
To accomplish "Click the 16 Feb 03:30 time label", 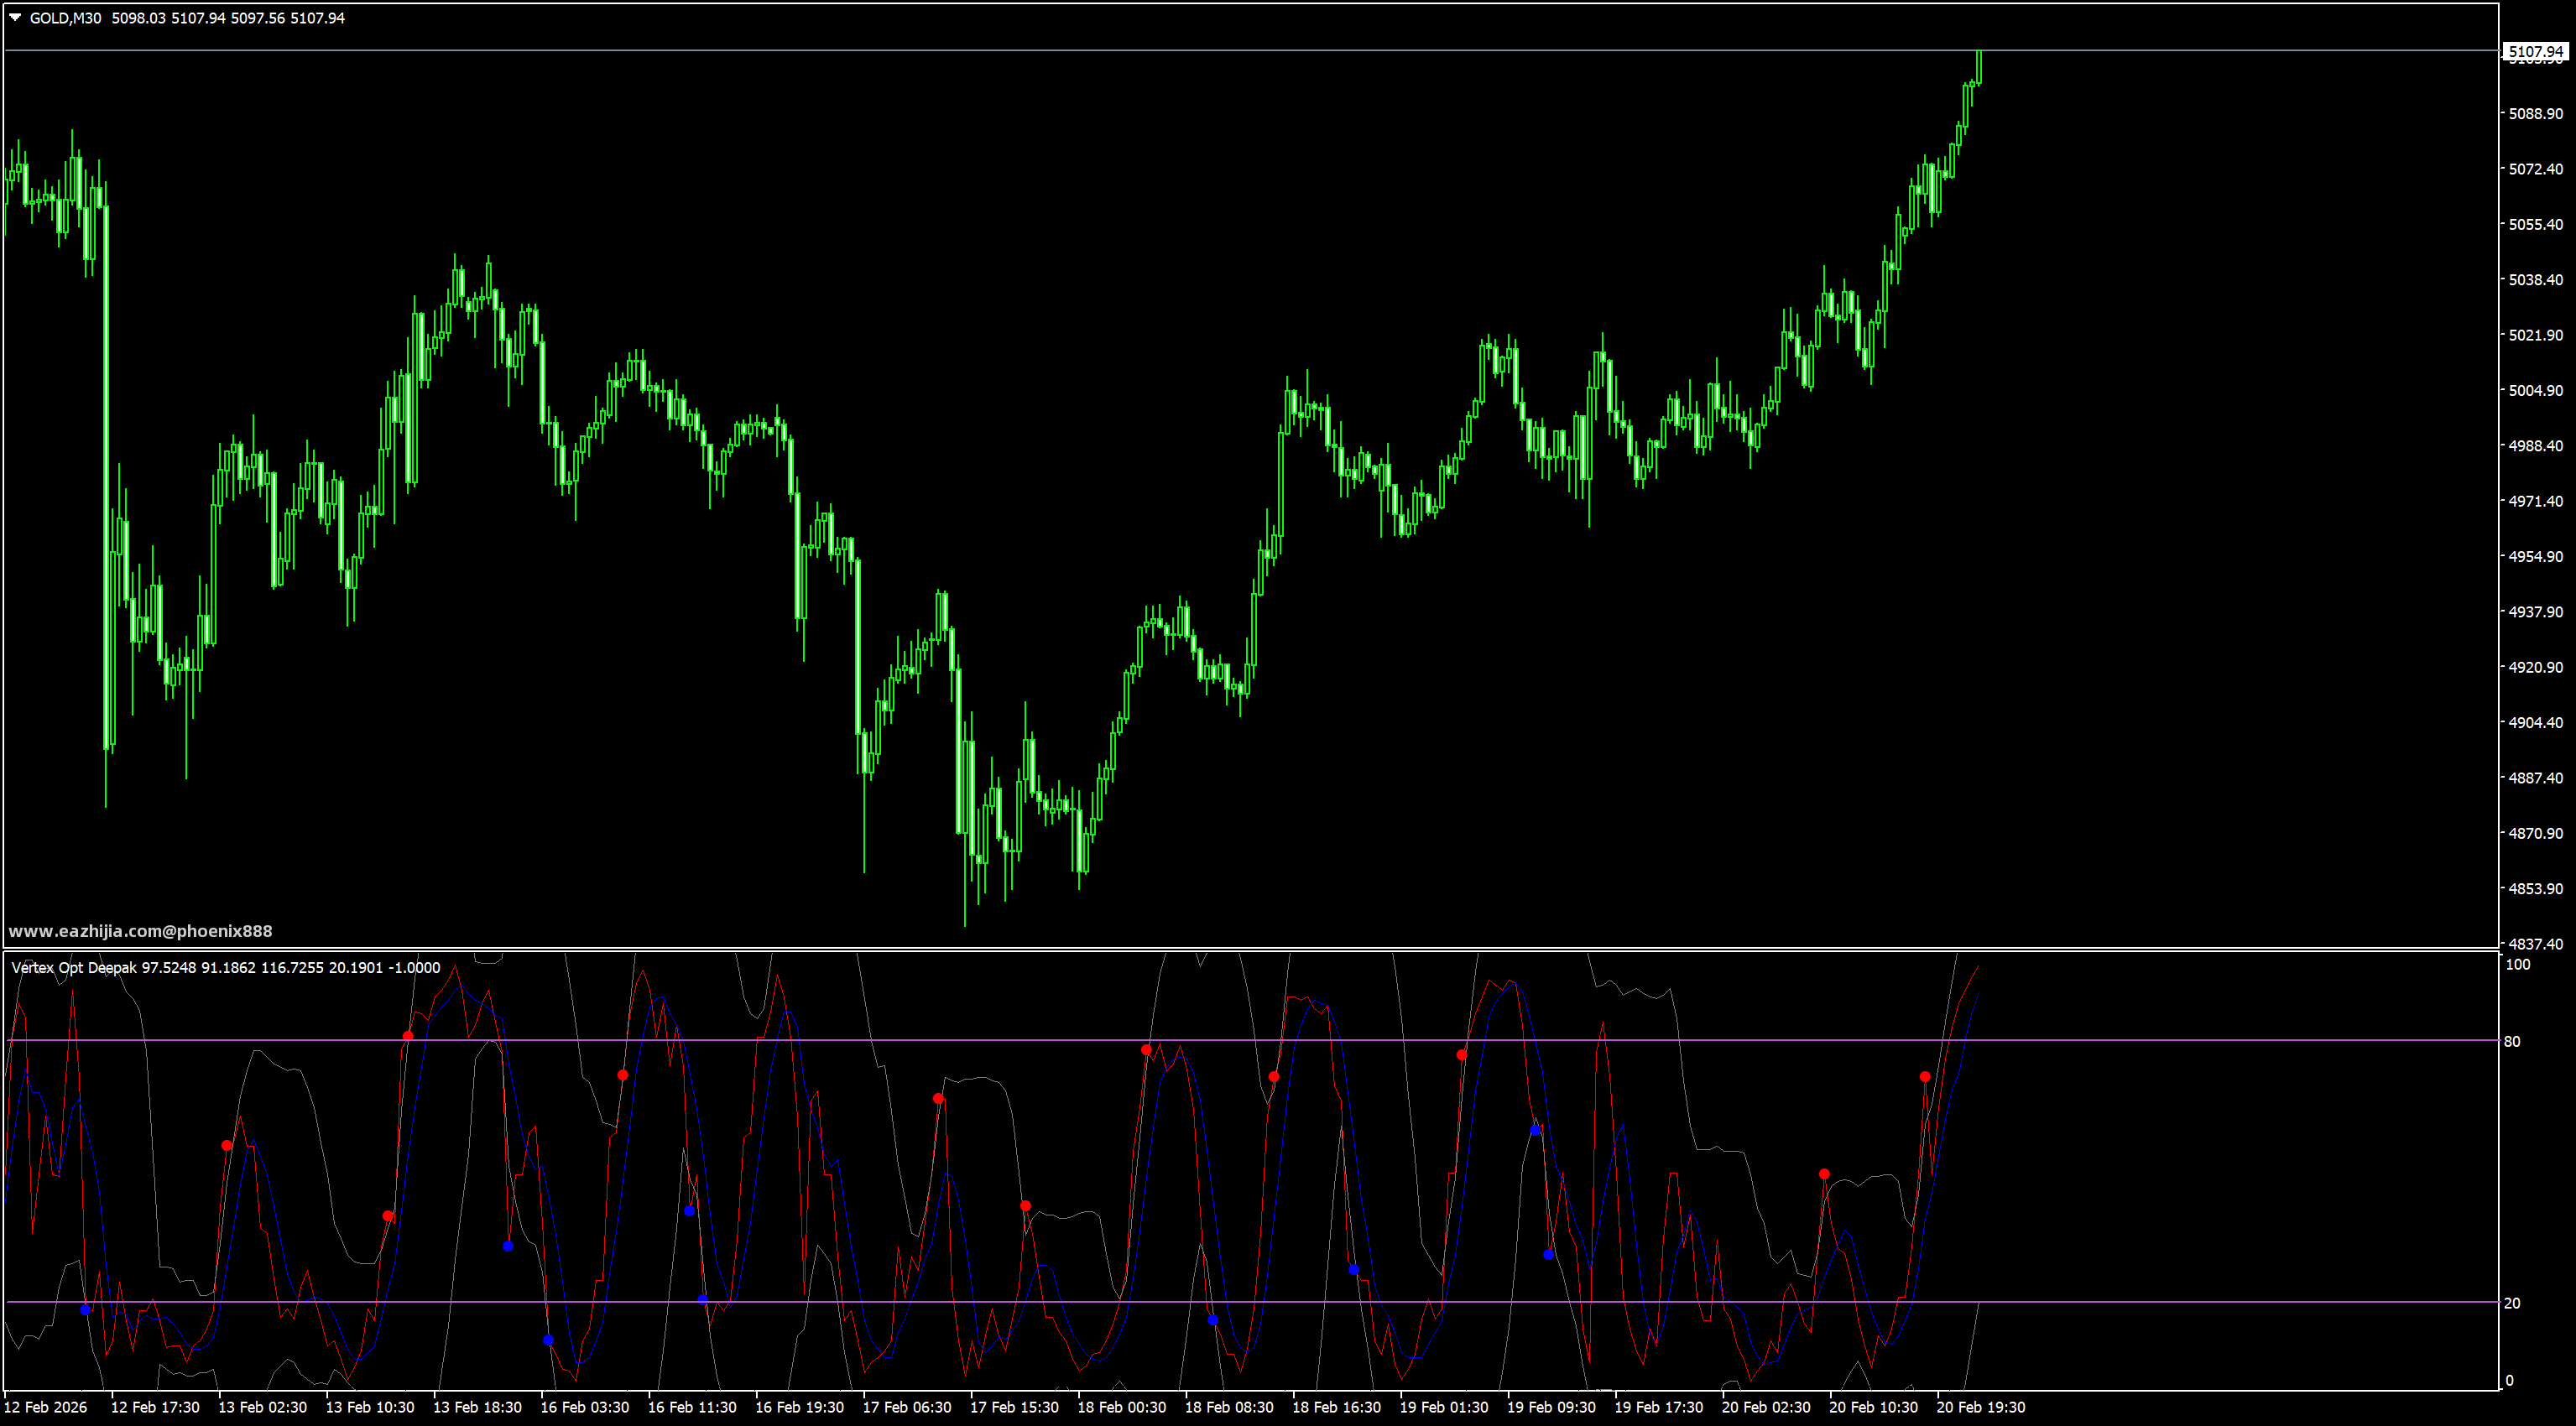I will click(585, 1407).
